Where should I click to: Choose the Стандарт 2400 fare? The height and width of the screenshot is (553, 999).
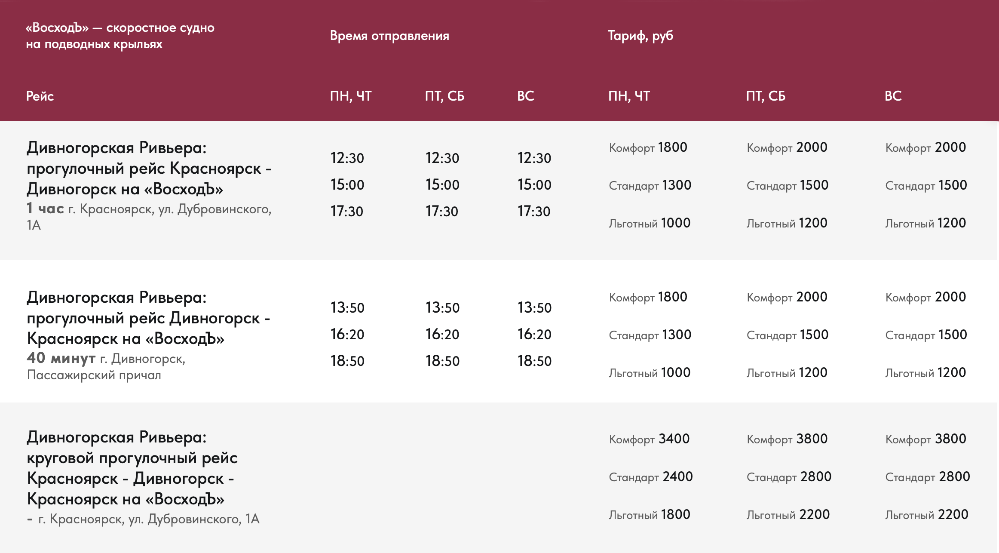coord(651,477)
